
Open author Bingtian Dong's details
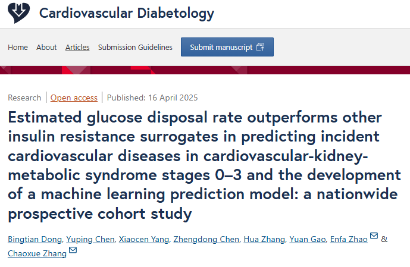coord(35,239)
